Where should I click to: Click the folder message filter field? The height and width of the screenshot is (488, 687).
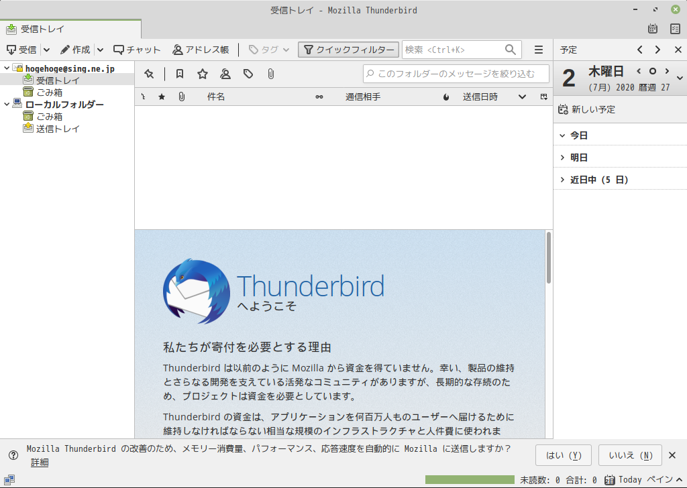pos(456,74)
